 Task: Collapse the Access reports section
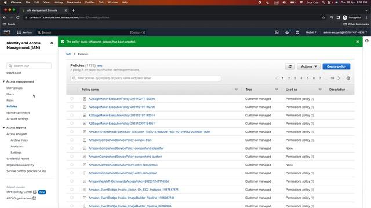pos(4,128)
